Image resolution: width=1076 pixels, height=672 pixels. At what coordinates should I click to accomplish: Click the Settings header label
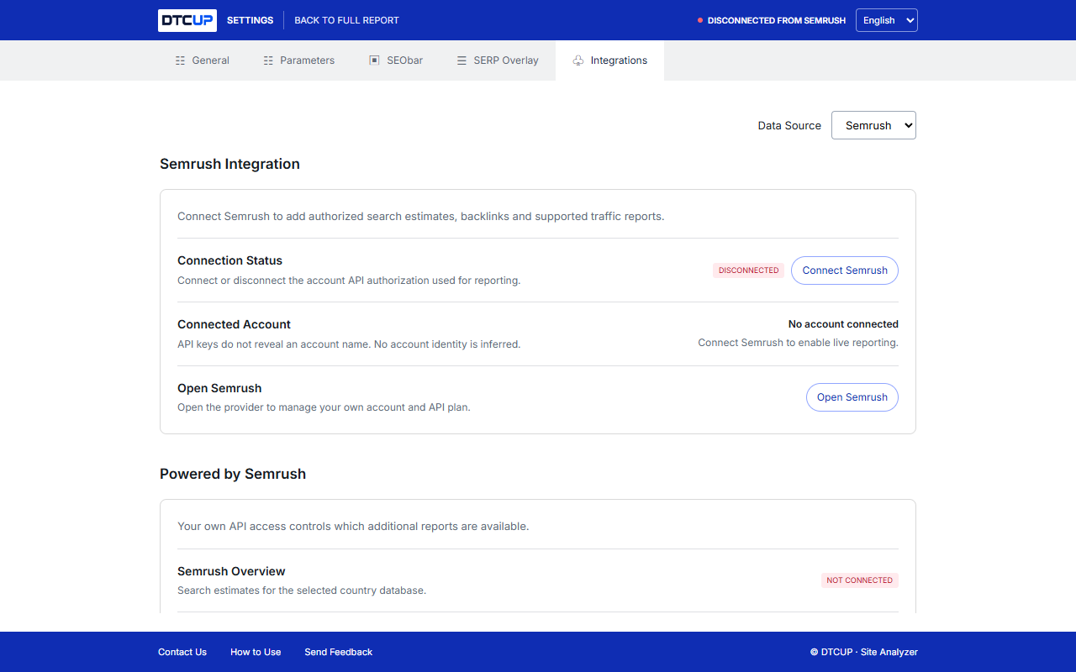pos(251,20)
